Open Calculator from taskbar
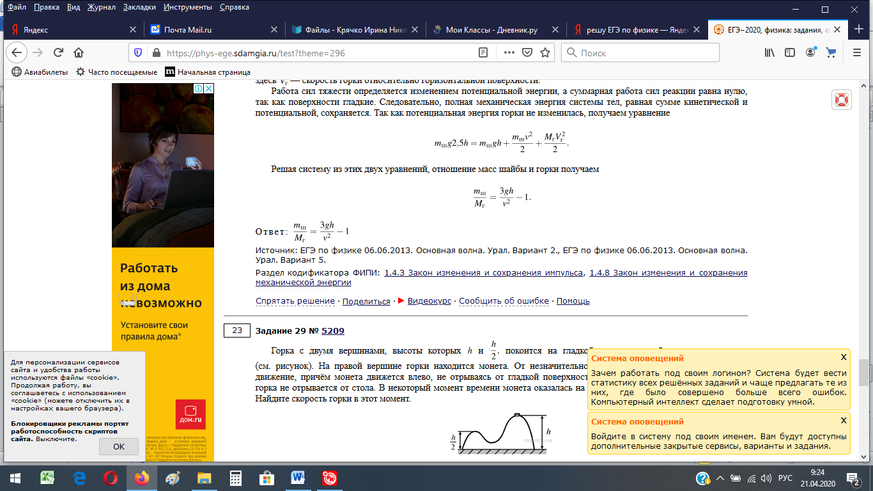Screen dimensions: 873x491 [x=236, y=478]
